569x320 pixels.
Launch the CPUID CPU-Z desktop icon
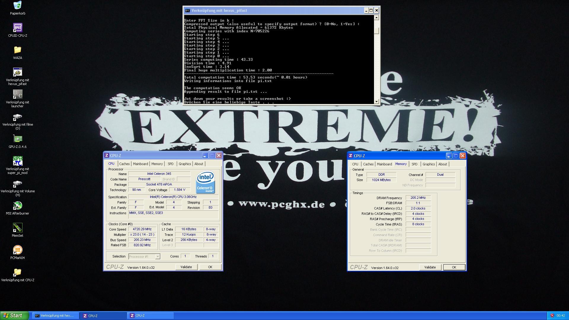(x=17, y=28)
